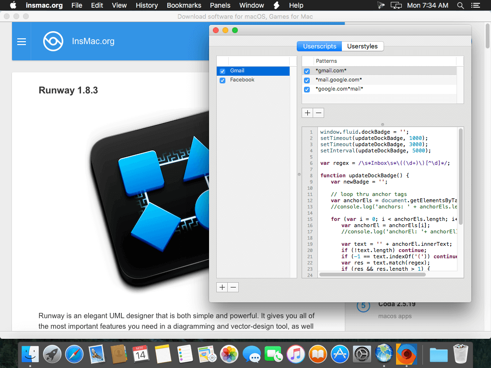Open Mail stamp icon in Dock
This screenshot has width=491, height=368.
coord(96,354)
